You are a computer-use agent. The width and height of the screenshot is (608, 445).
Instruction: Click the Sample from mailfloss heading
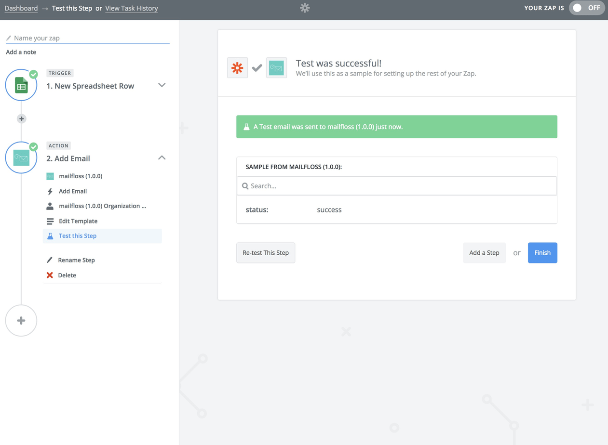click(x=294, y=167)
